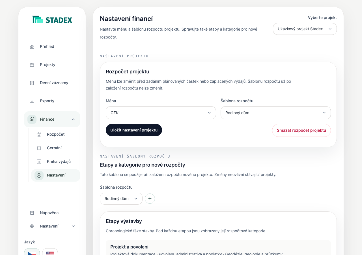362x255 pixels.
Task: Open the Projekty folder icon
Action: click(32, 65)
